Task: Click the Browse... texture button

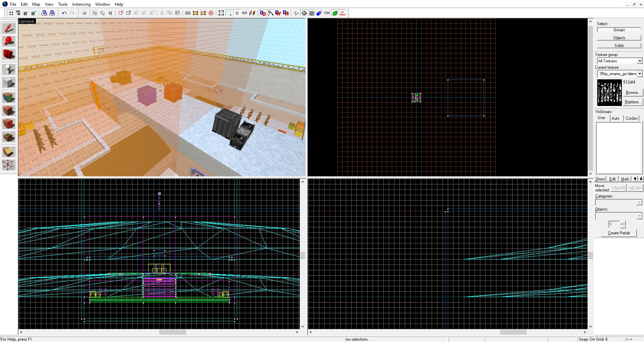Action: point(633,93)
